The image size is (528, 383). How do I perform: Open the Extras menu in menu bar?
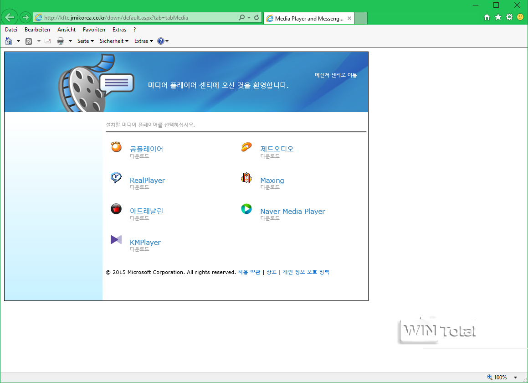coord(119,30)
